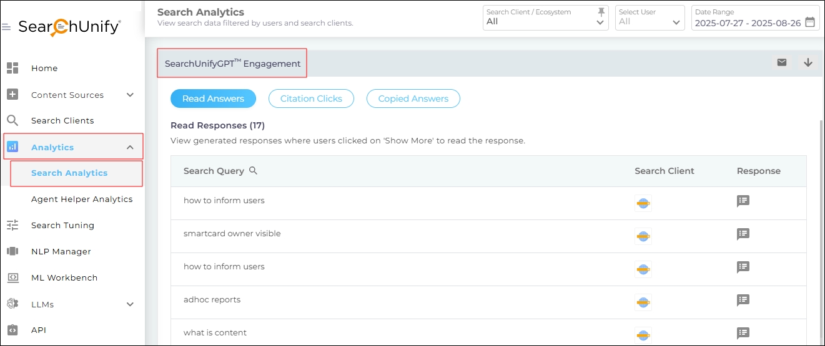This screenshot has width=825, height=346.
Task: Expand the Content Sources menu
Action: tap(130, 95)
